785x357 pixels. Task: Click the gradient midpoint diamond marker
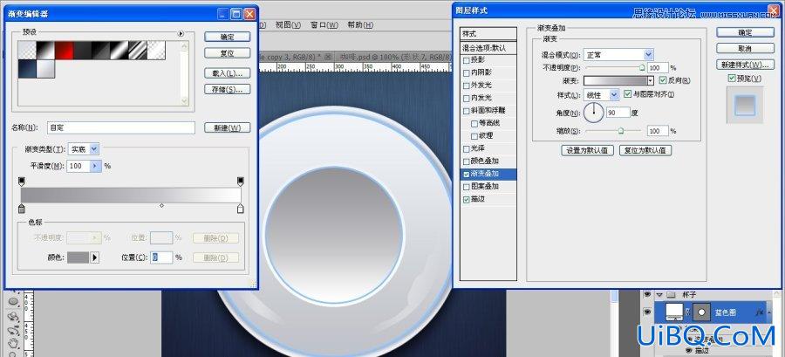click(x=161, y=205)
